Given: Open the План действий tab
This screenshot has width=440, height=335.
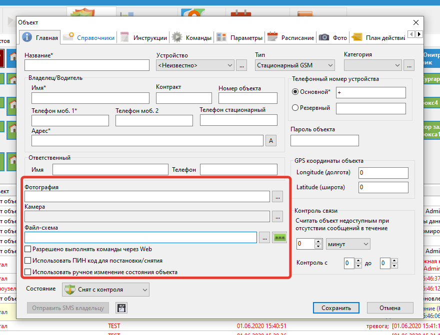Looking at the screenshot, I should (378, 37).
